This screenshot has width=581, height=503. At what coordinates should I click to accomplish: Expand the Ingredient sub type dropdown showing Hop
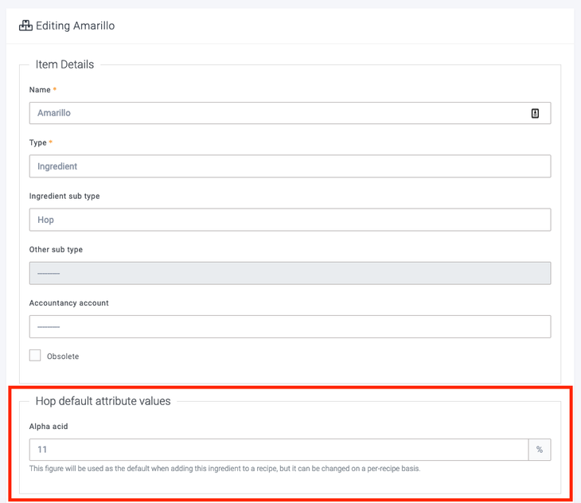[290, 220]
